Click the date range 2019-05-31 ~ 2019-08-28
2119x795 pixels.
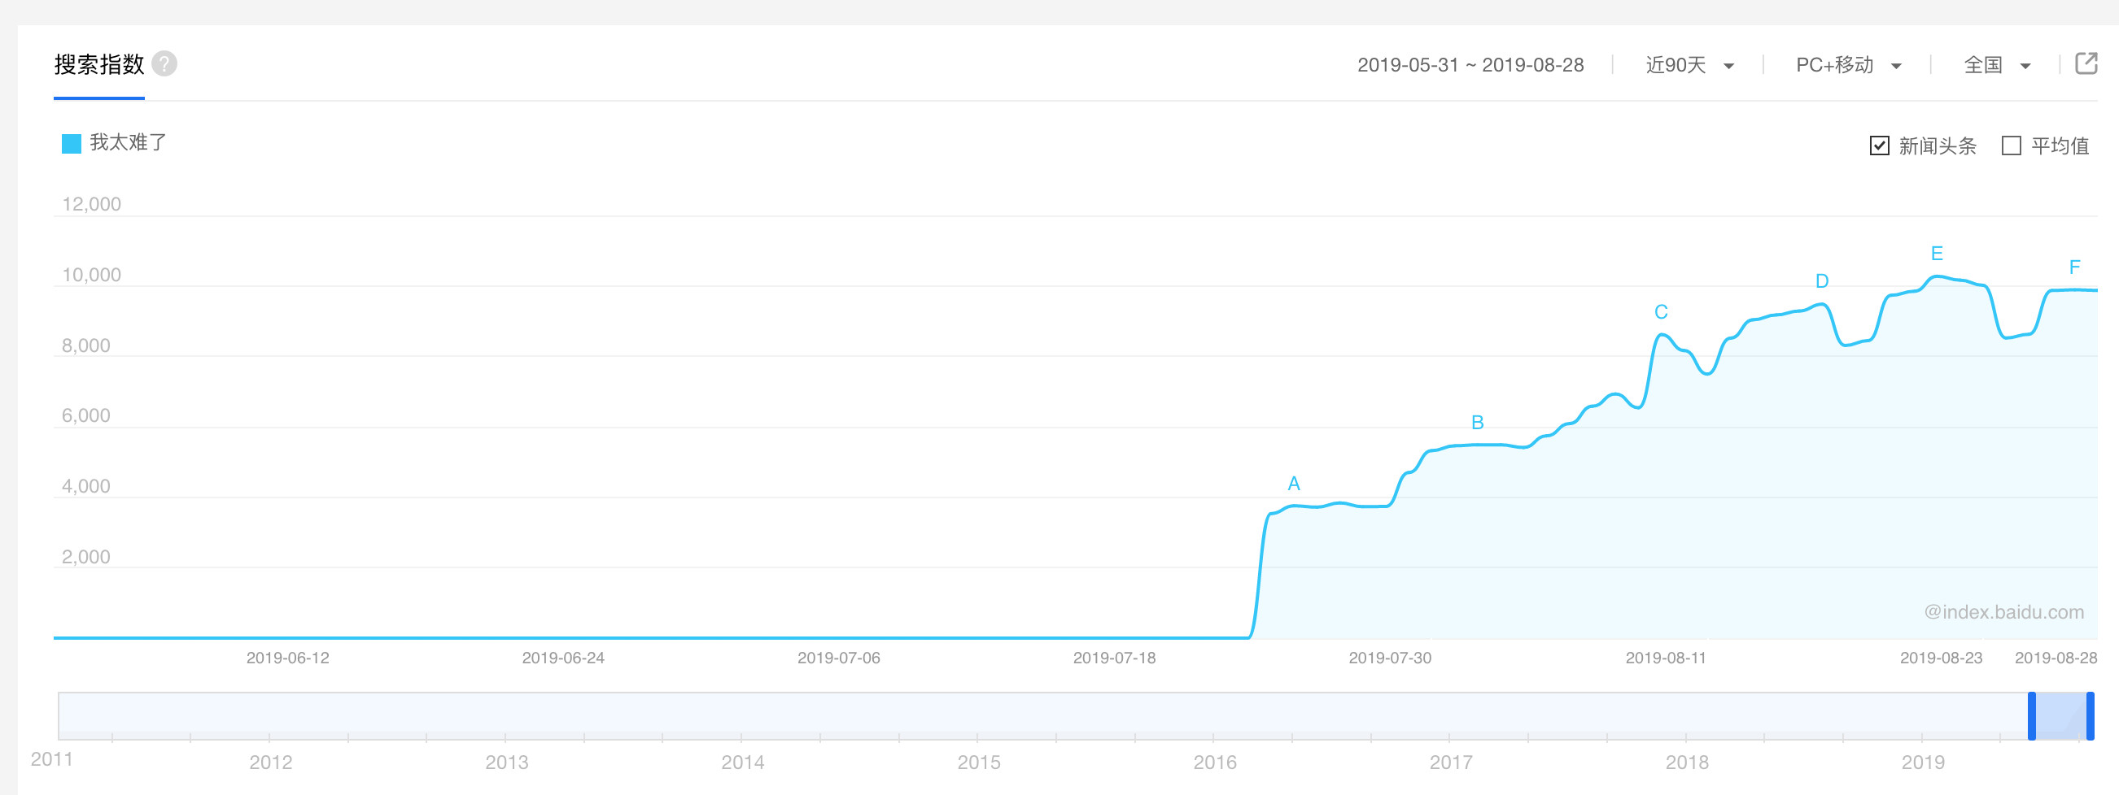click(1470, 65)
